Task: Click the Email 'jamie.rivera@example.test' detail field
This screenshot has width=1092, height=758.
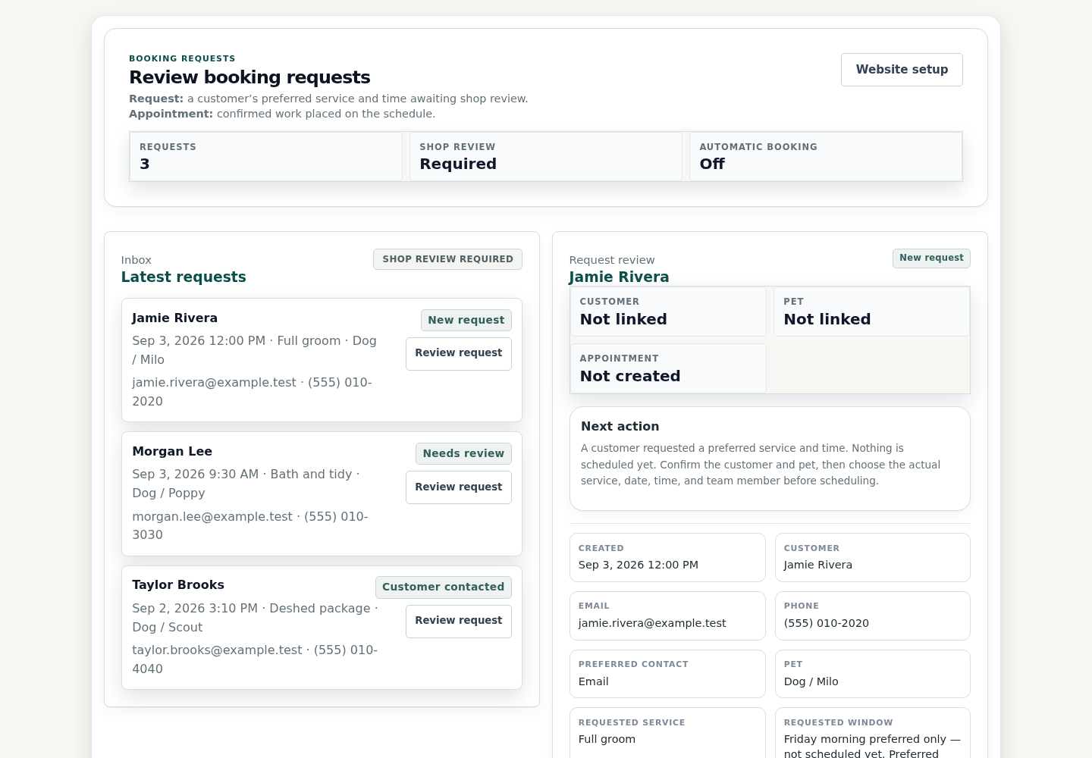Action: [x=667, y=616]
